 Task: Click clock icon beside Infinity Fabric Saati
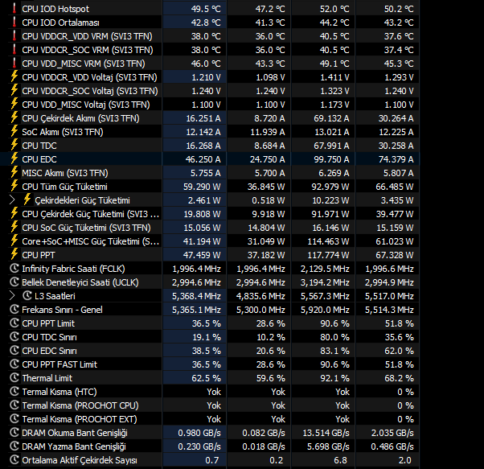click(14, 269)
